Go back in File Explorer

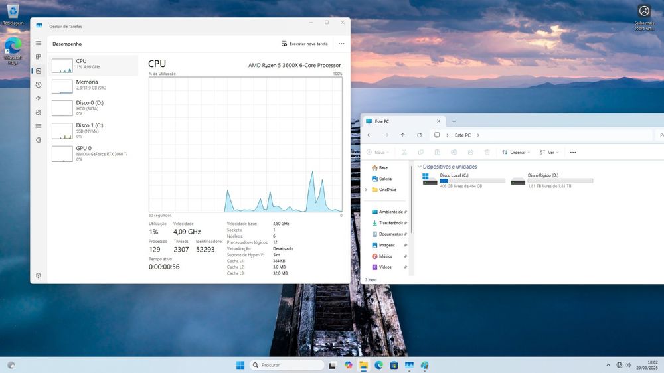pyautogui.click(x=370, y=135)
